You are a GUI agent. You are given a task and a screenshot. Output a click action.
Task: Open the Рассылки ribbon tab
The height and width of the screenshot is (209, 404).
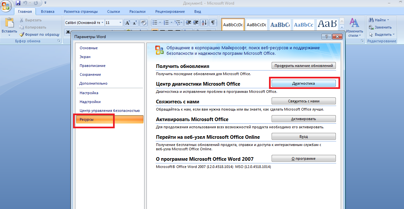tap(137, 11)
